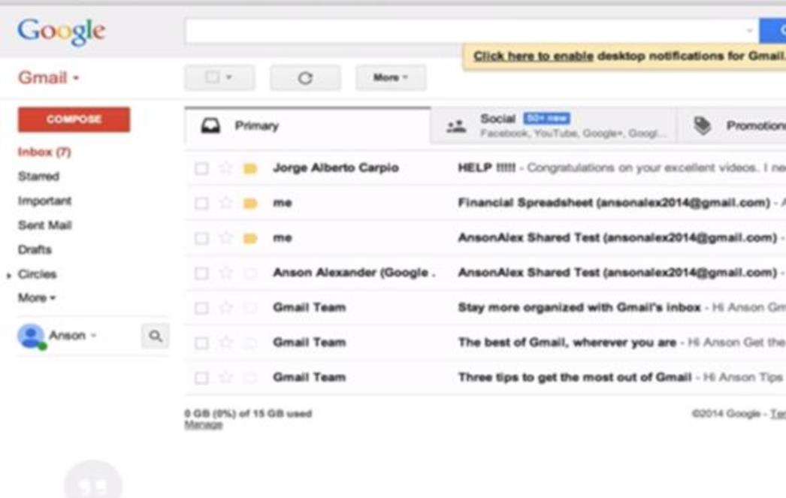786x498 pixels.
Task: Open the Inbox (7) folder
Action: pyautogui.click(x=44, y=152)
